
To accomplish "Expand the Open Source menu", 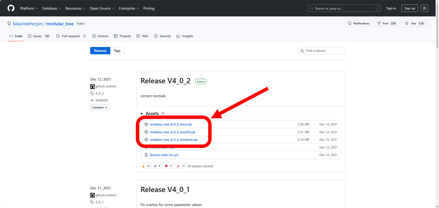I will 102,8.
